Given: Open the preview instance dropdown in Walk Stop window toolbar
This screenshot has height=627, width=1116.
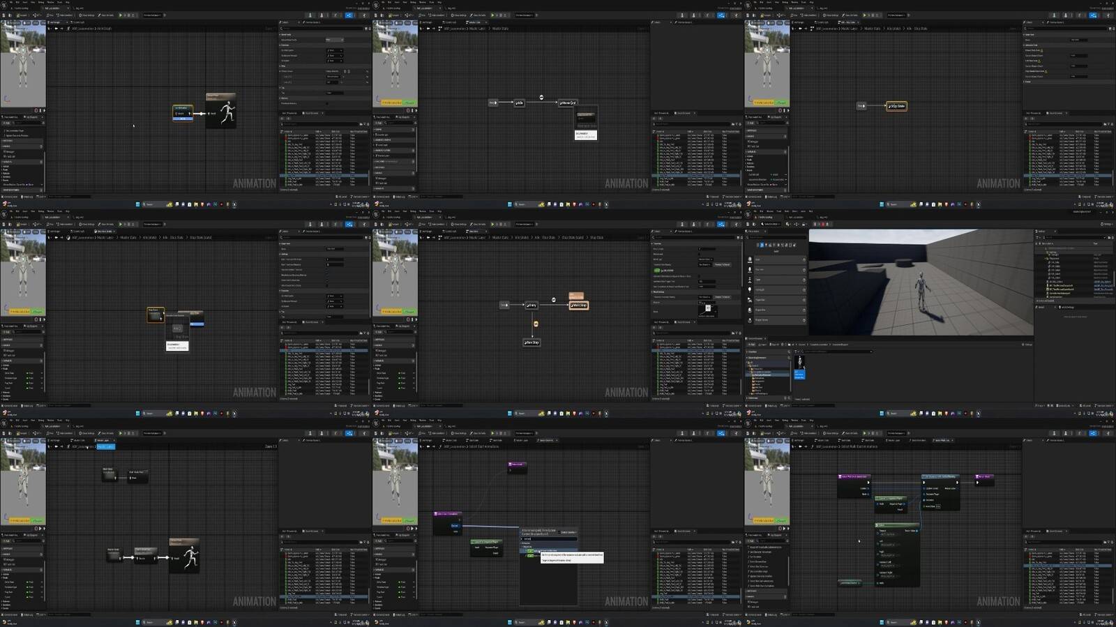Looking at the screenshot, I should [525, 224].
